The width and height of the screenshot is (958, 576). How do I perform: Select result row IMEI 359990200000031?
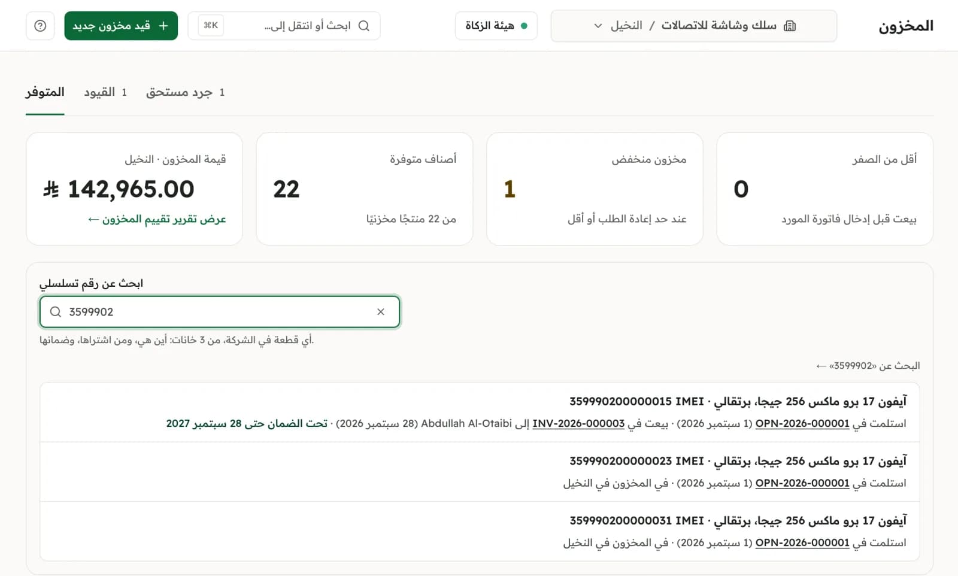(480, 532)
